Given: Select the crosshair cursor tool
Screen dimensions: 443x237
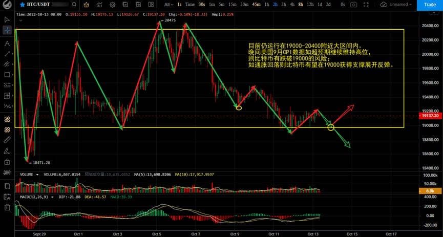Looking at the screenshot, I should point(7,31).
